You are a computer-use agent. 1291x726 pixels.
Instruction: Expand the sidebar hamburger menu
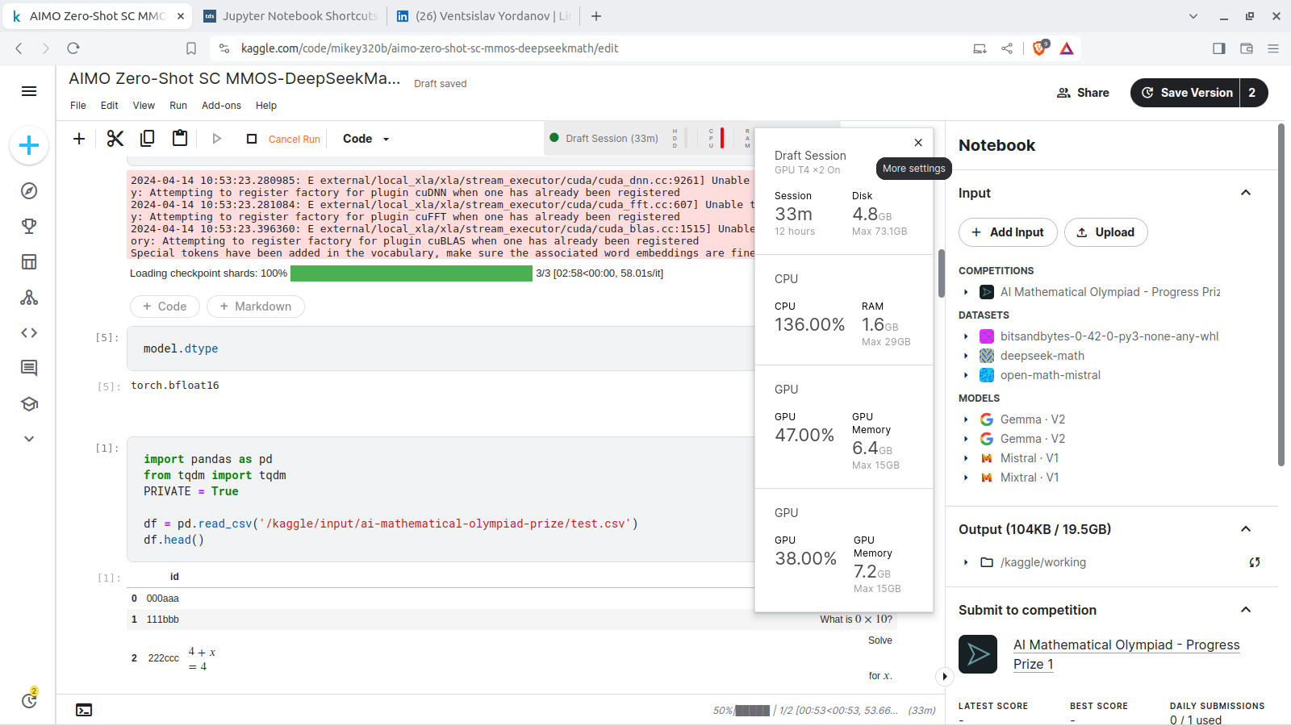point(29,91)
